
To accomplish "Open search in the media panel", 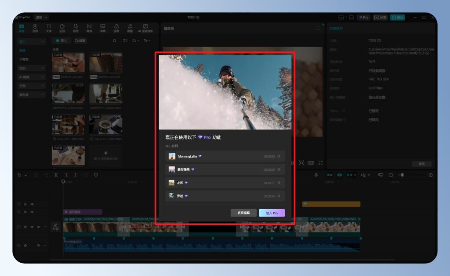I will (x=115, y=40).
